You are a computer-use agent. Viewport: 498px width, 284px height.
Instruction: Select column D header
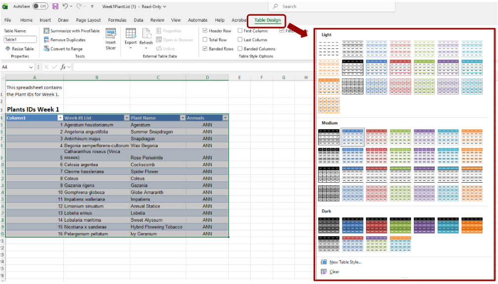(207, 78)
